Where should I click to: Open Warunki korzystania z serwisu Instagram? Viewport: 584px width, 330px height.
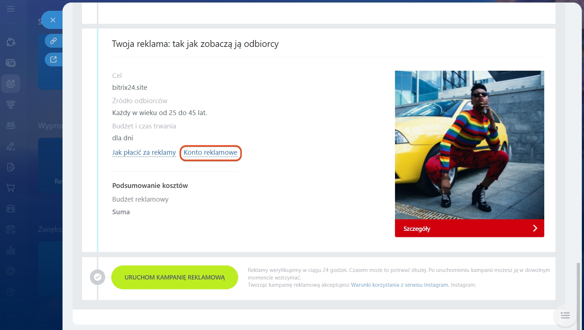tap(400, 285)
